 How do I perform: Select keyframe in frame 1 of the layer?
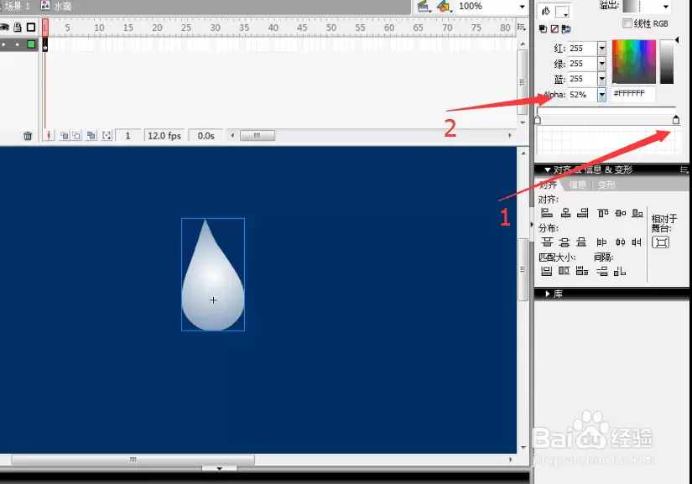45,44
